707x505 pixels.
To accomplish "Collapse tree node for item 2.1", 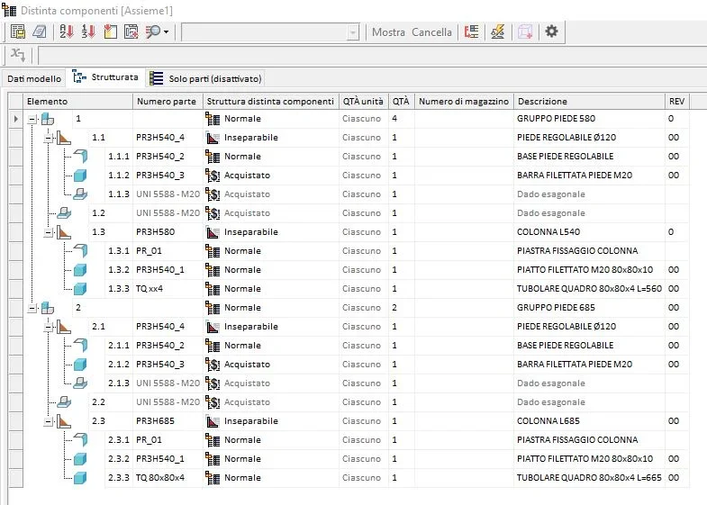I will point(49,328).
